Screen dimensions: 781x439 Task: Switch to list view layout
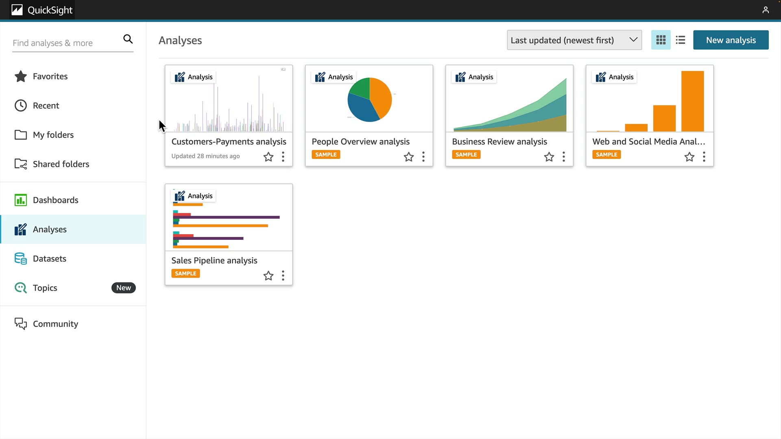click(x=680, y=40)
